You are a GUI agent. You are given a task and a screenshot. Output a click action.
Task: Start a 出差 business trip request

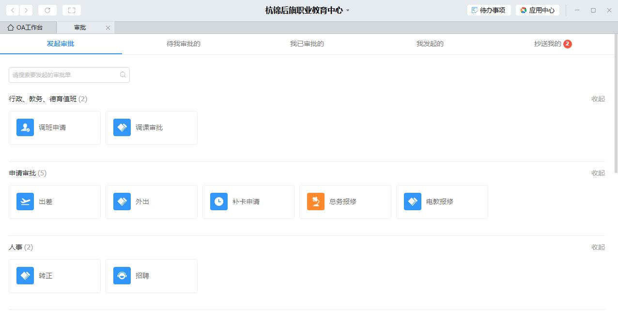(x=25, y=202)
